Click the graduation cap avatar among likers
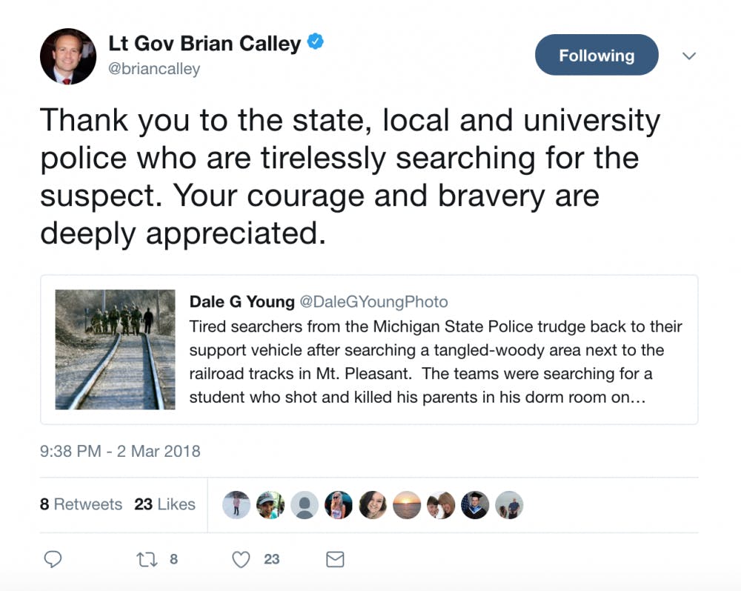 coord(475,505)
